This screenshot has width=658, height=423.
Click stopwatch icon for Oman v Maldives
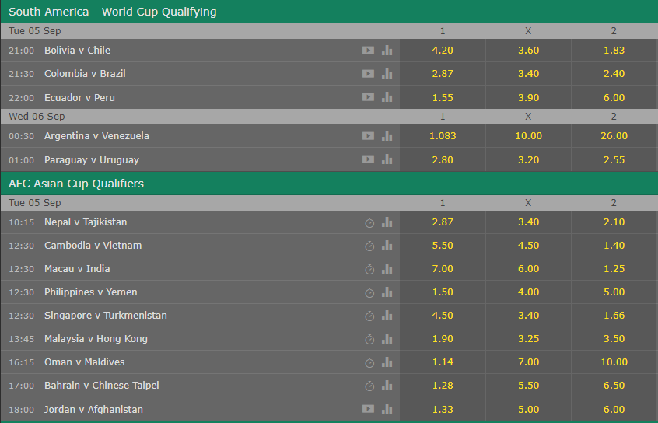(x=369, y=362)
